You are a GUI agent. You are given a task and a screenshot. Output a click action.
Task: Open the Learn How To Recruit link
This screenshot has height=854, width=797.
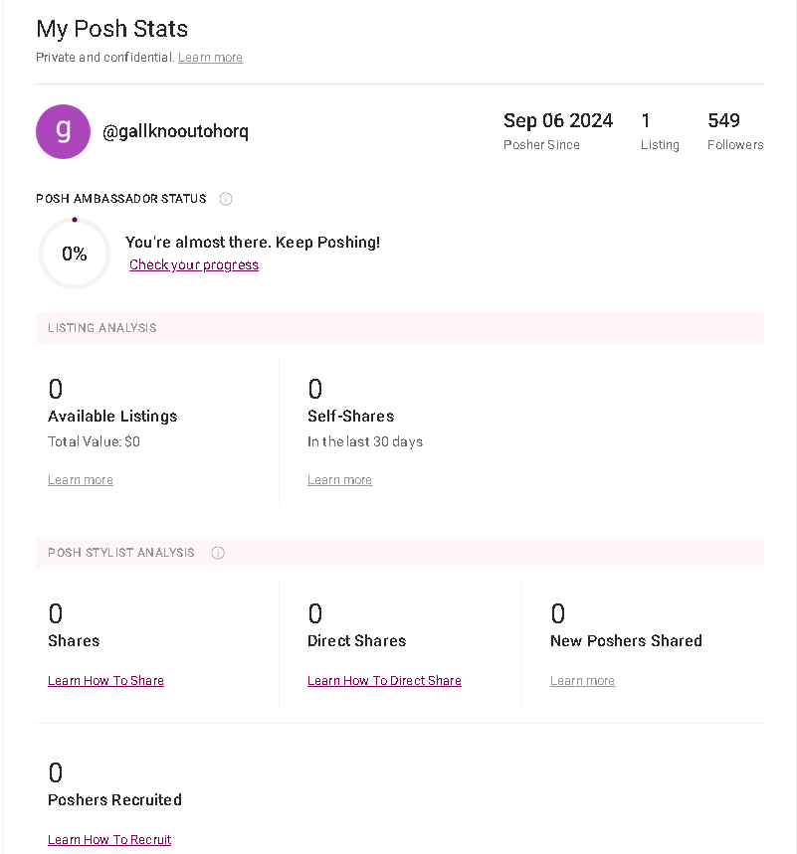coord(109,840)
